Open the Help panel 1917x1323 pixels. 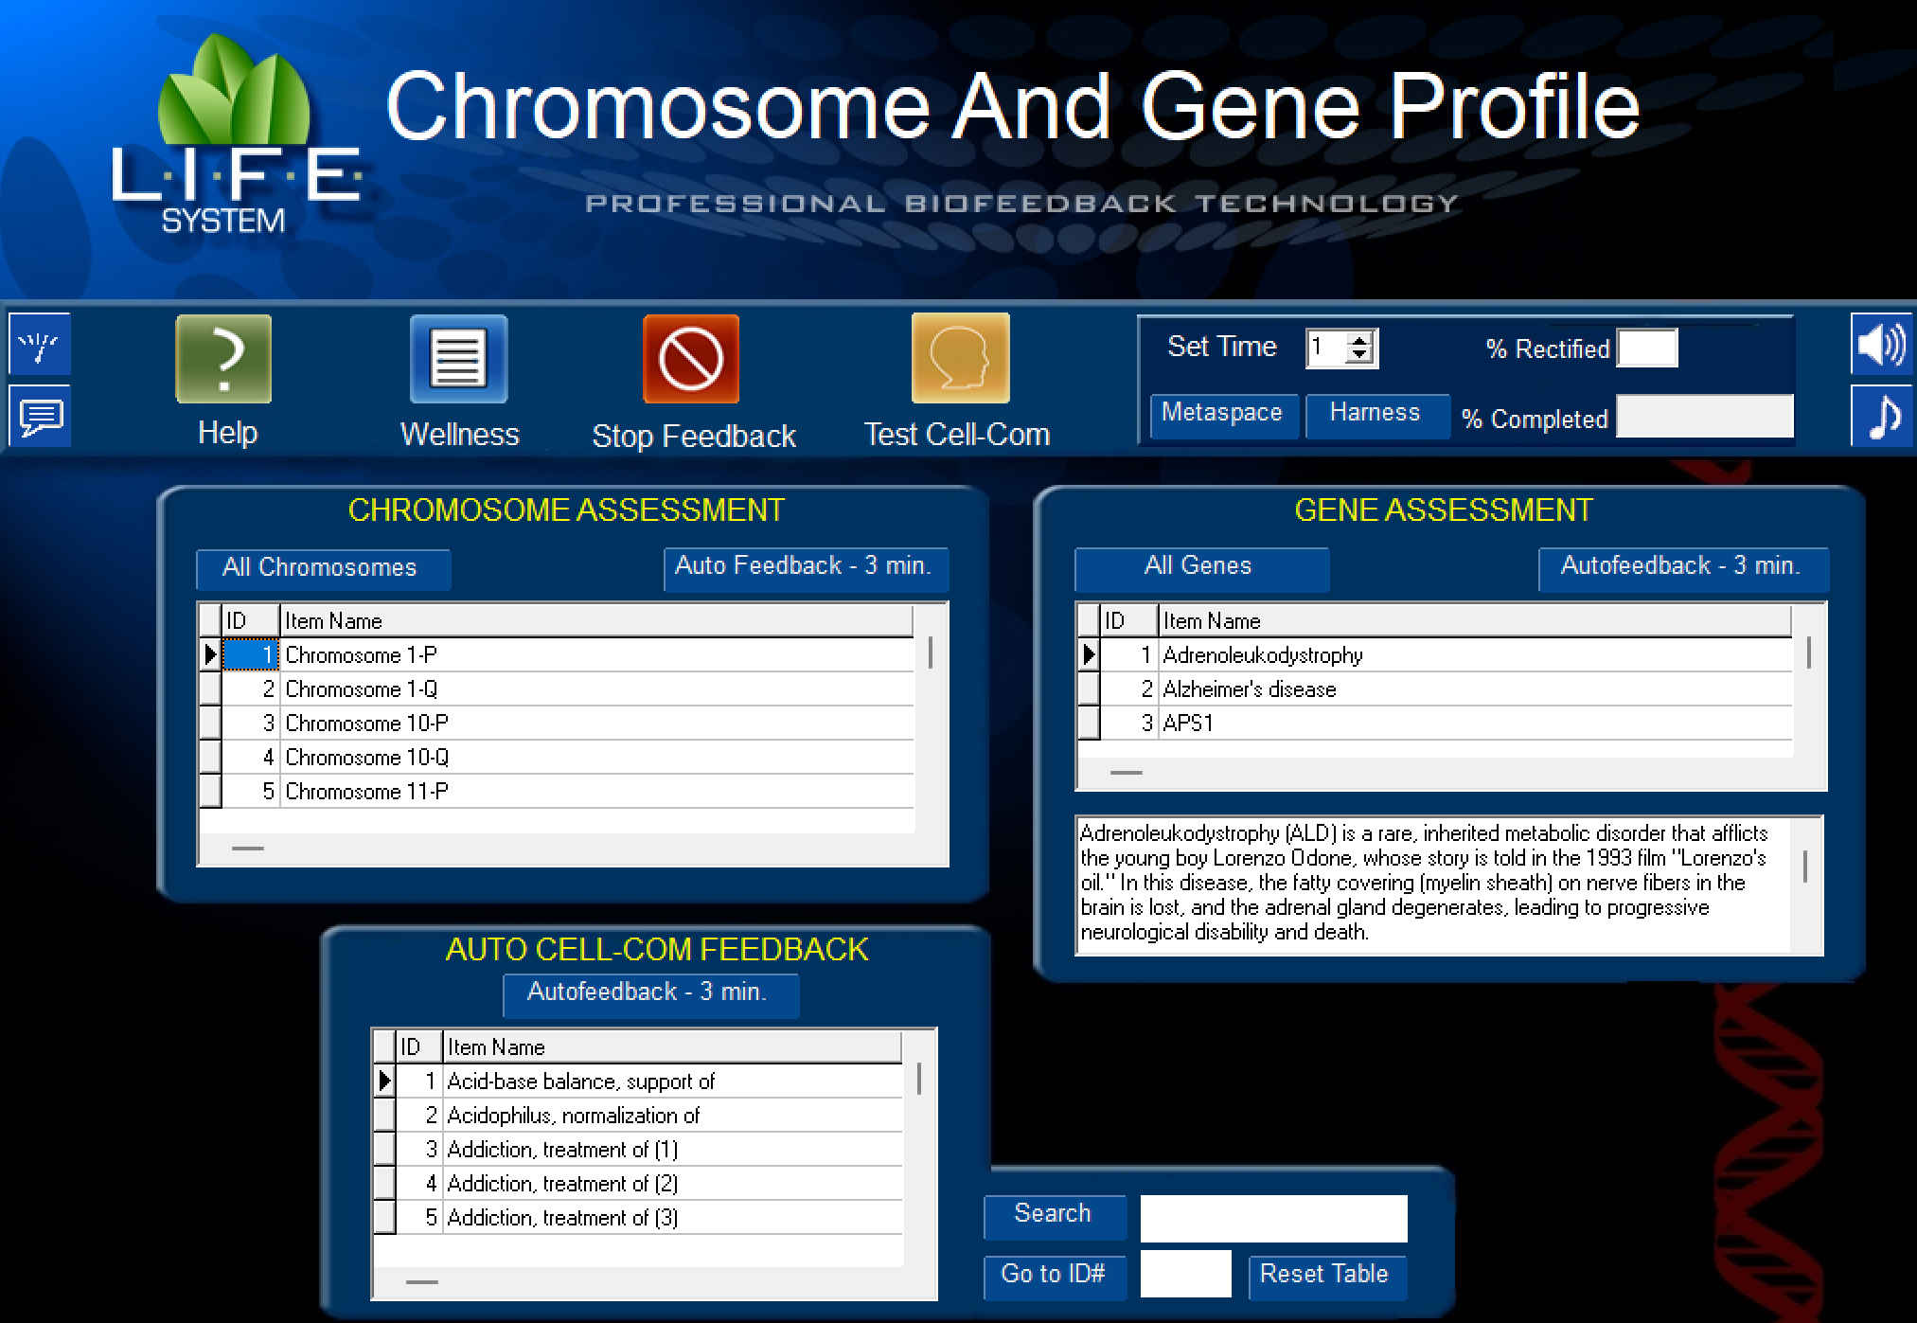click(223, 360)
